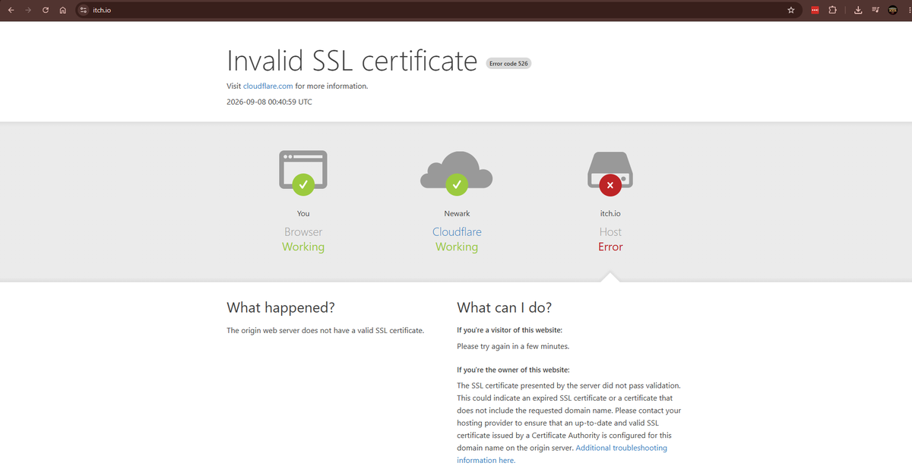Screen dimensions: 912x472
Task: Open the Extensions puzzle menu
Action: 832,10
